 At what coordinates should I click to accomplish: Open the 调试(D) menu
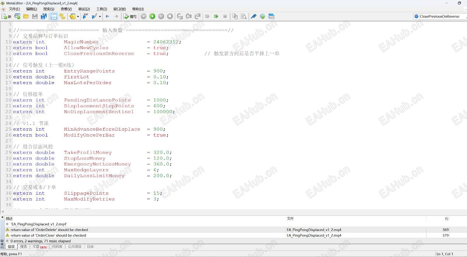point(84,9)
